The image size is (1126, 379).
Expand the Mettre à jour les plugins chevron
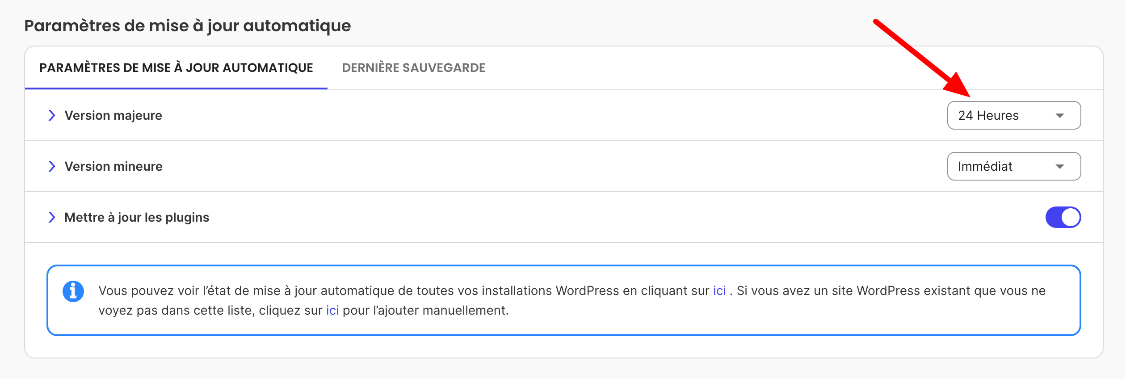point(52,217)
